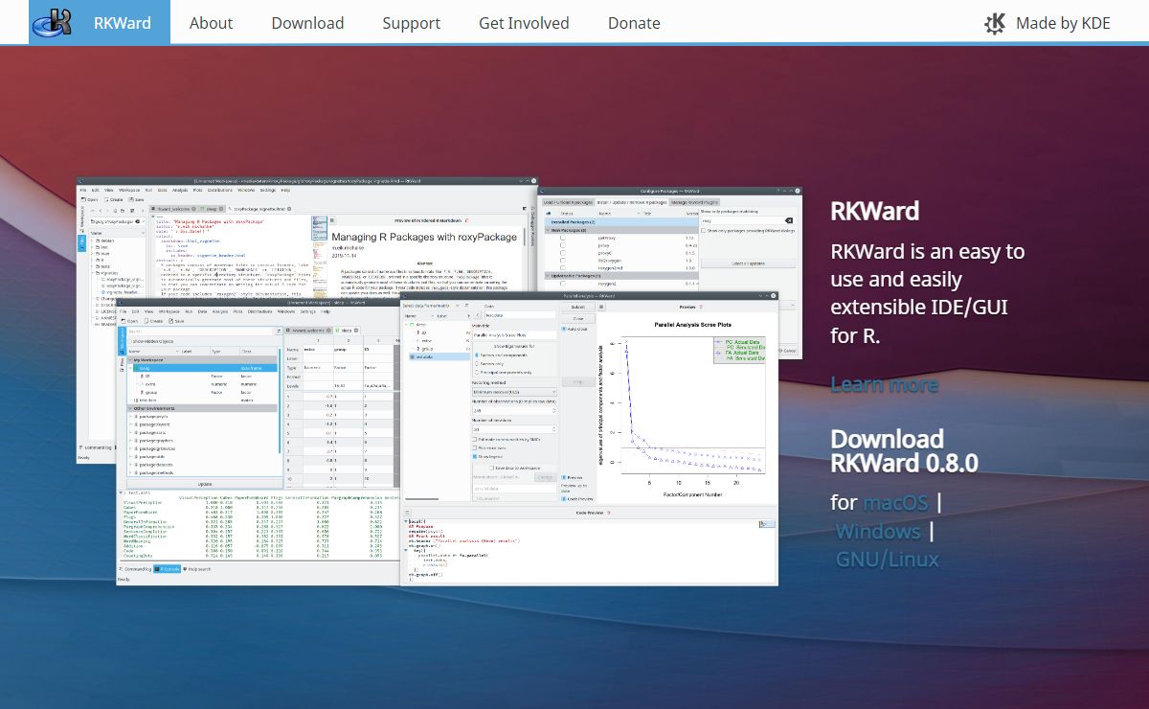
Task: Toggle Show only packages providing RKWard dialogs
Action: point(703,231)
